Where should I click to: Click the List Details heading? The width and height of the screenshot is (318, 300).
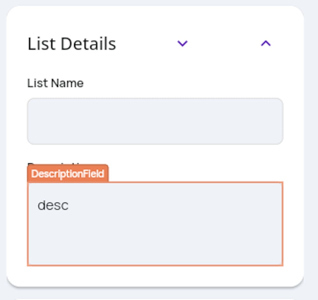point(72,44)
